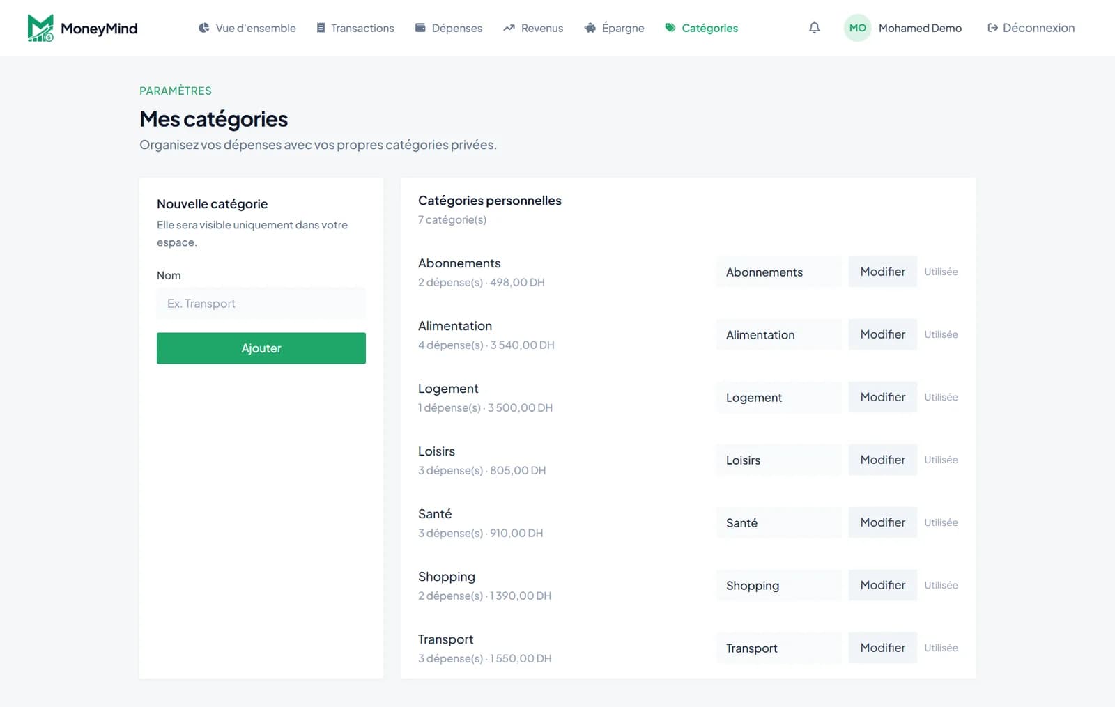The width and height of the screenshot is (1115, 707).
Task: Edit the Santé name field
Action: point(779,522)
